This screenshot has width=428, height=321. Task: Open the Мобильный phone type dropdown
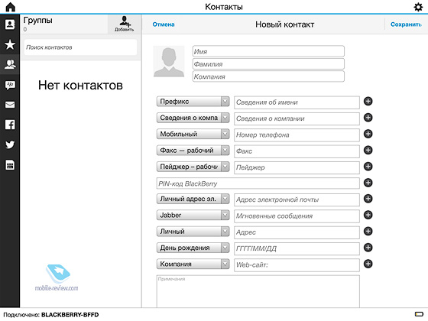tap(193, 134)
